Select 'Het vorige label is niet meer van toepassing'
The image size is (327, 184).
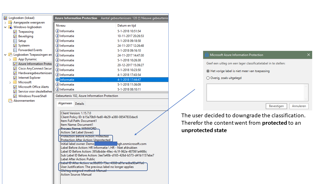click(x=208, y=71)
